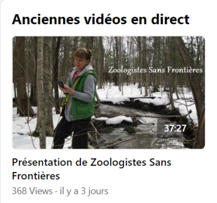The height and width of the screenshot is (203, 217).
Task: Click the snow-covered log over the stream
Action: click(x=120, y=120)
